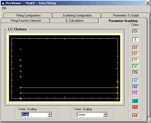Click the light cyan A2 swatch
This screenshot has width=151, height=123.
(135, 81)
